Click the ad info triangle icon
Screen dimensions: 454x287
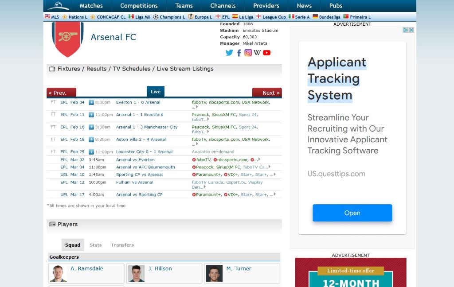pyautogui.click(x=406, y=30)
